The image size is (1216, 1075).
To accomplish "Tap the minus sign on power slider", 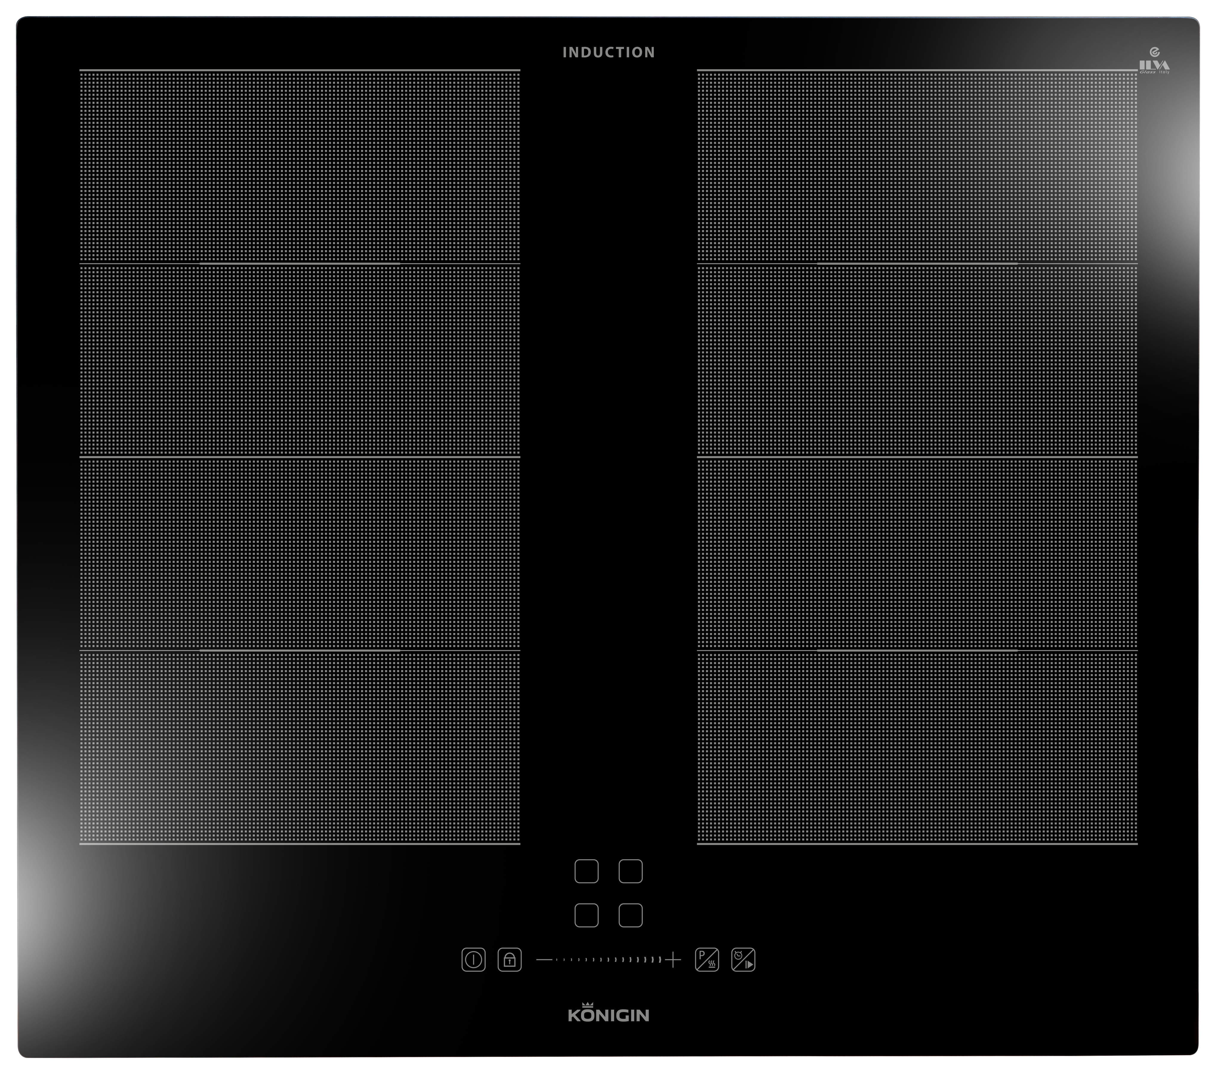I will (544, 960).
